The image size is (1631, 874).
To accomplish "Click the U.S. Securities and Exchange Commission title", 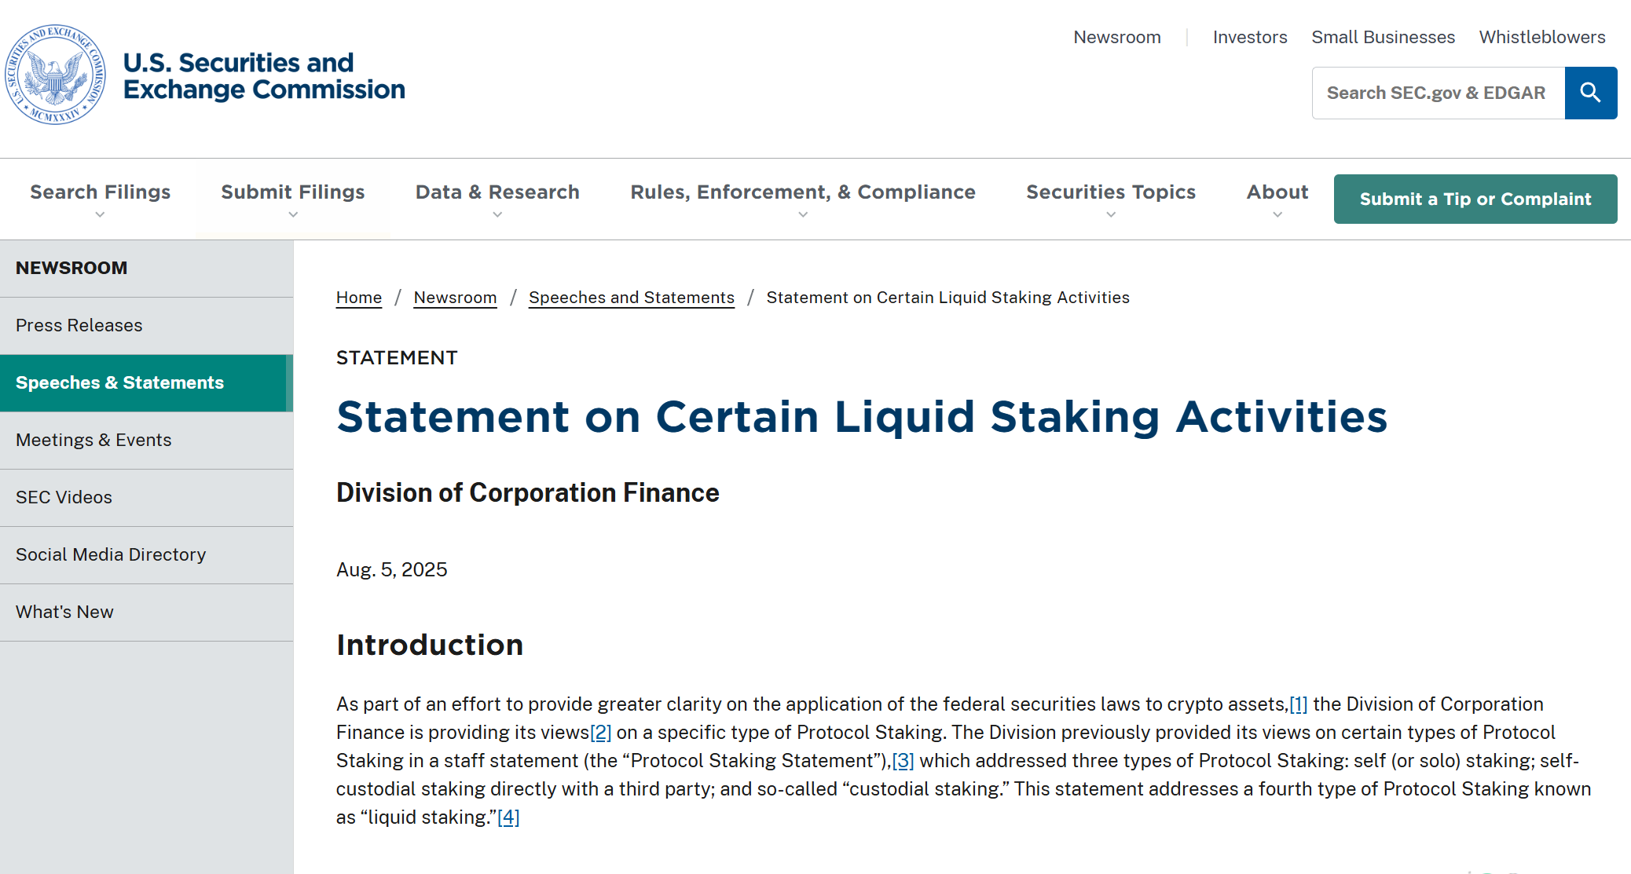I will (264, 75).
